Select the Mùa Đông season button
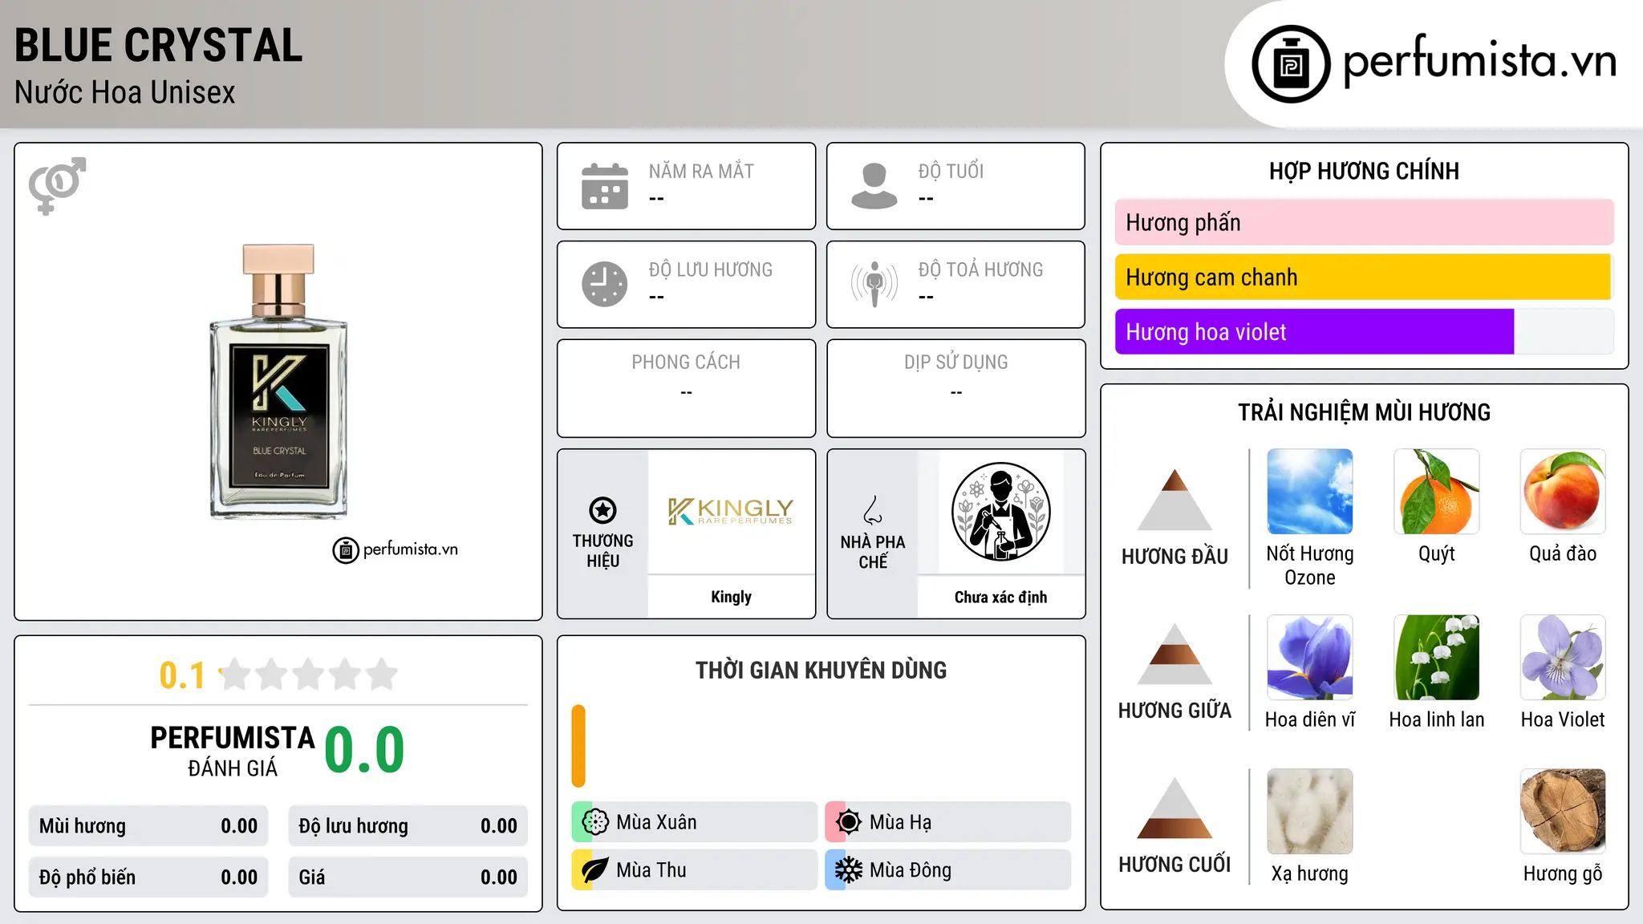1643x924 pixels. 947,870
